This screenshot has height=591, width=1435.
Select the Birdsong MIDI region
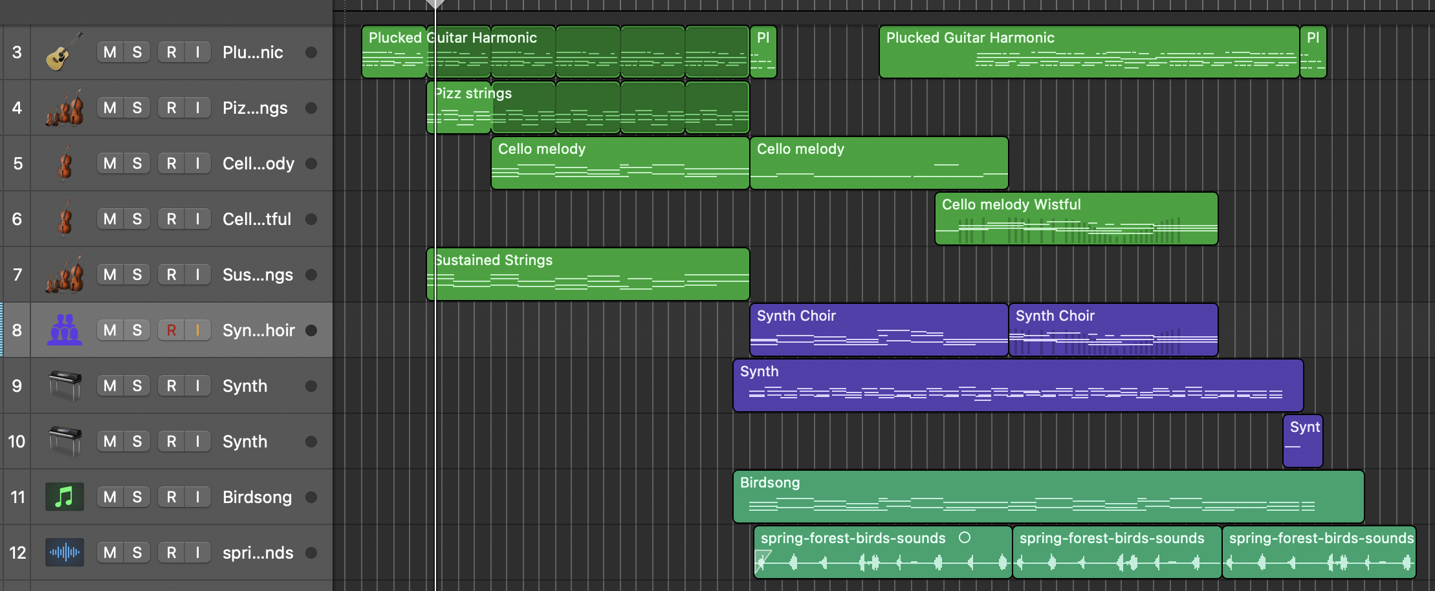(1049, 497)
